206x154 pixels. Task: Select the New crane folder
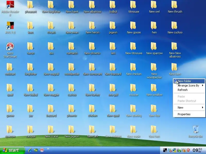coord(51,132)
